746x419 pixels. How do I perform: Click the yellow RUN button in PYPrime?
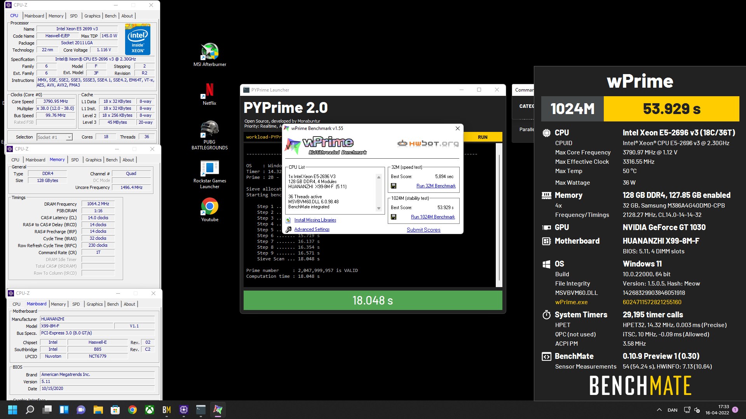point(483,137)
